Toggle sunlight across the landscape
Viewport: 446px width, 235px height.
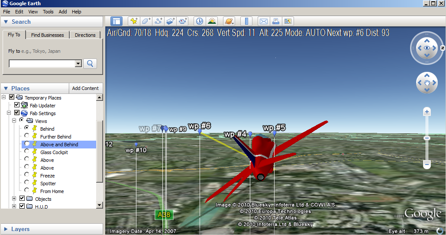point(212,21)
